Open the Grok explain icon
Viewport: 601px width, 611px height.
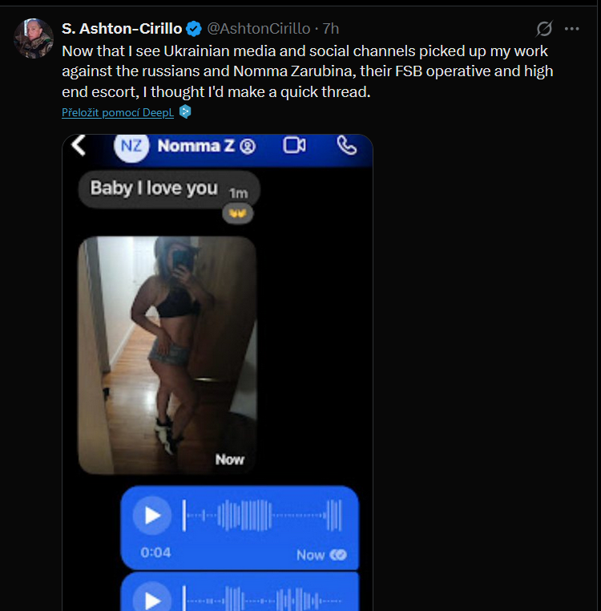click(x=544, y=28)
